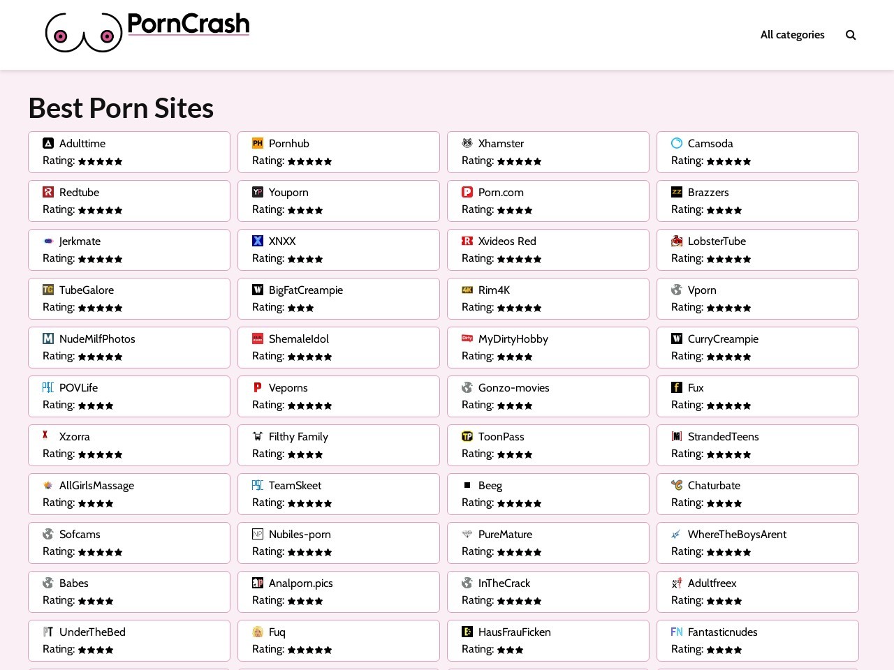Click the LobsterTube lobster icon
The height and width of the screenshot is (670, 894).
[677, 241]
